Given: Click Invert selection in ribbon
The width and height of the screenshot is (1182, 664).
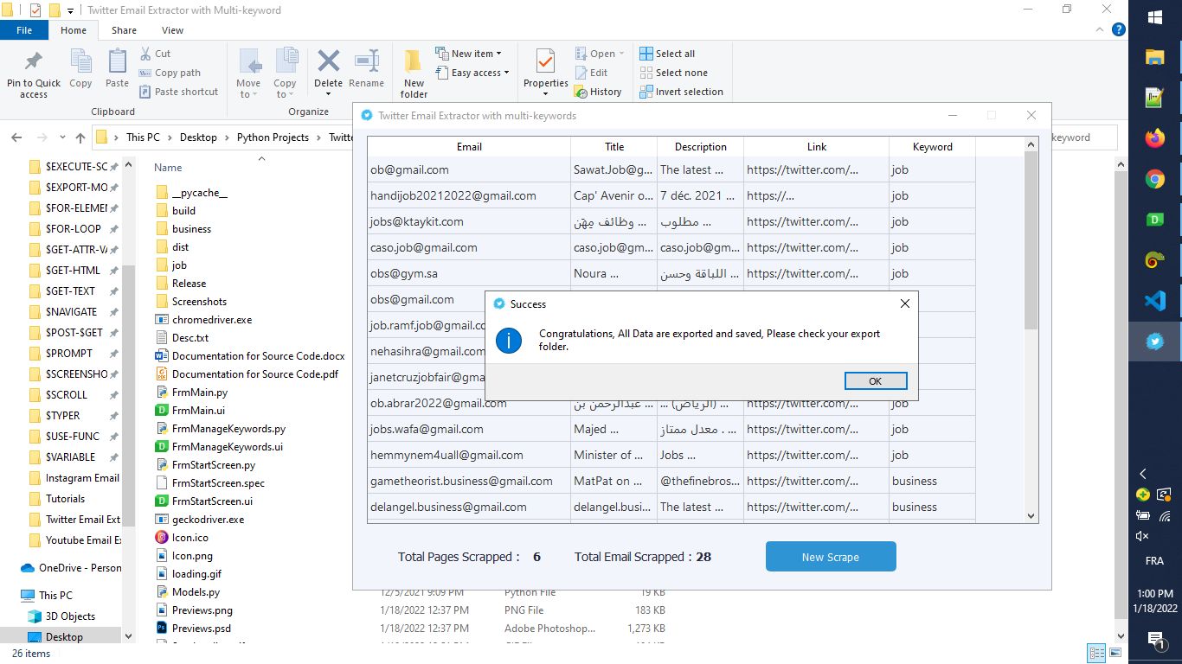Looking at the screenshot, I should coord(681,92).
